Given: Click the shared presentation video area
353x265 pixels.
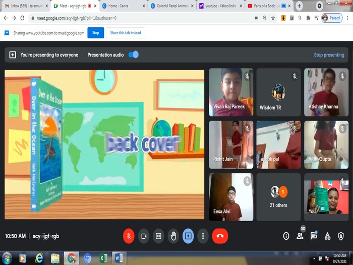Looking at the screenshot, I should coord(104,144).
